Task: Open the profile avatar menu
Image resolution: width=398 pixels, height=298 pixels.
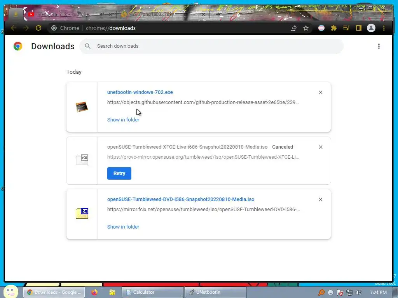Action: [x=371, y=28]
